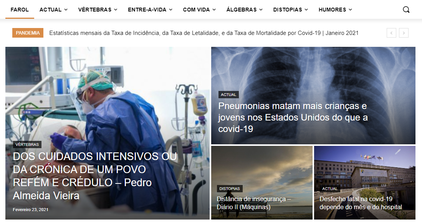Viewport: 422px width, 223px height.
Task: Click the ACTUAL tag on lung x-ray
Action: [228, 95]
